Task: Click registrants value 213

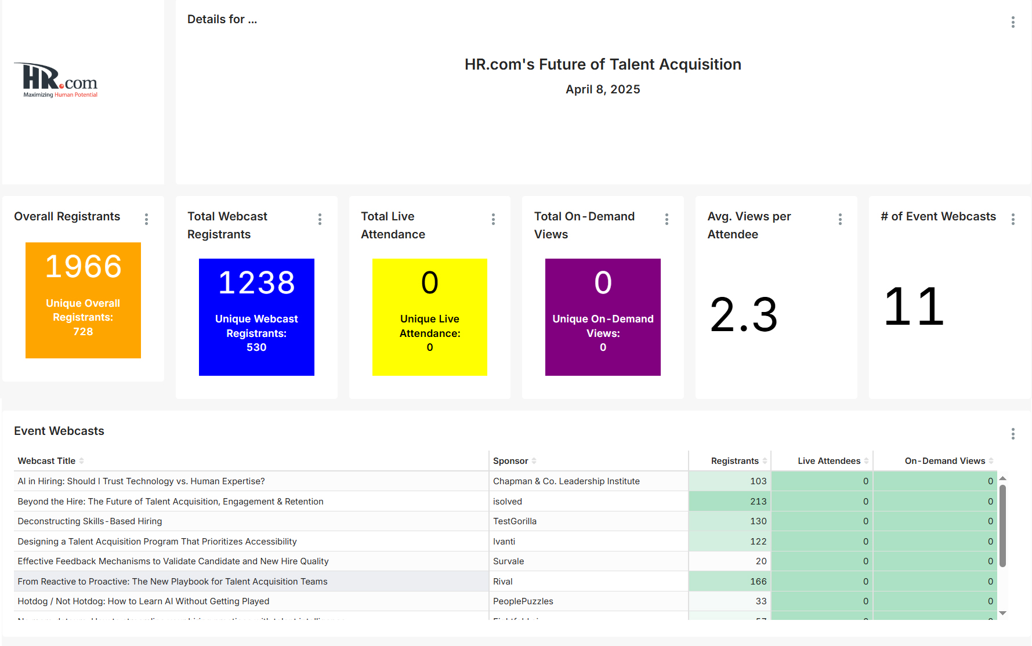Action: (x=758, y=502)
